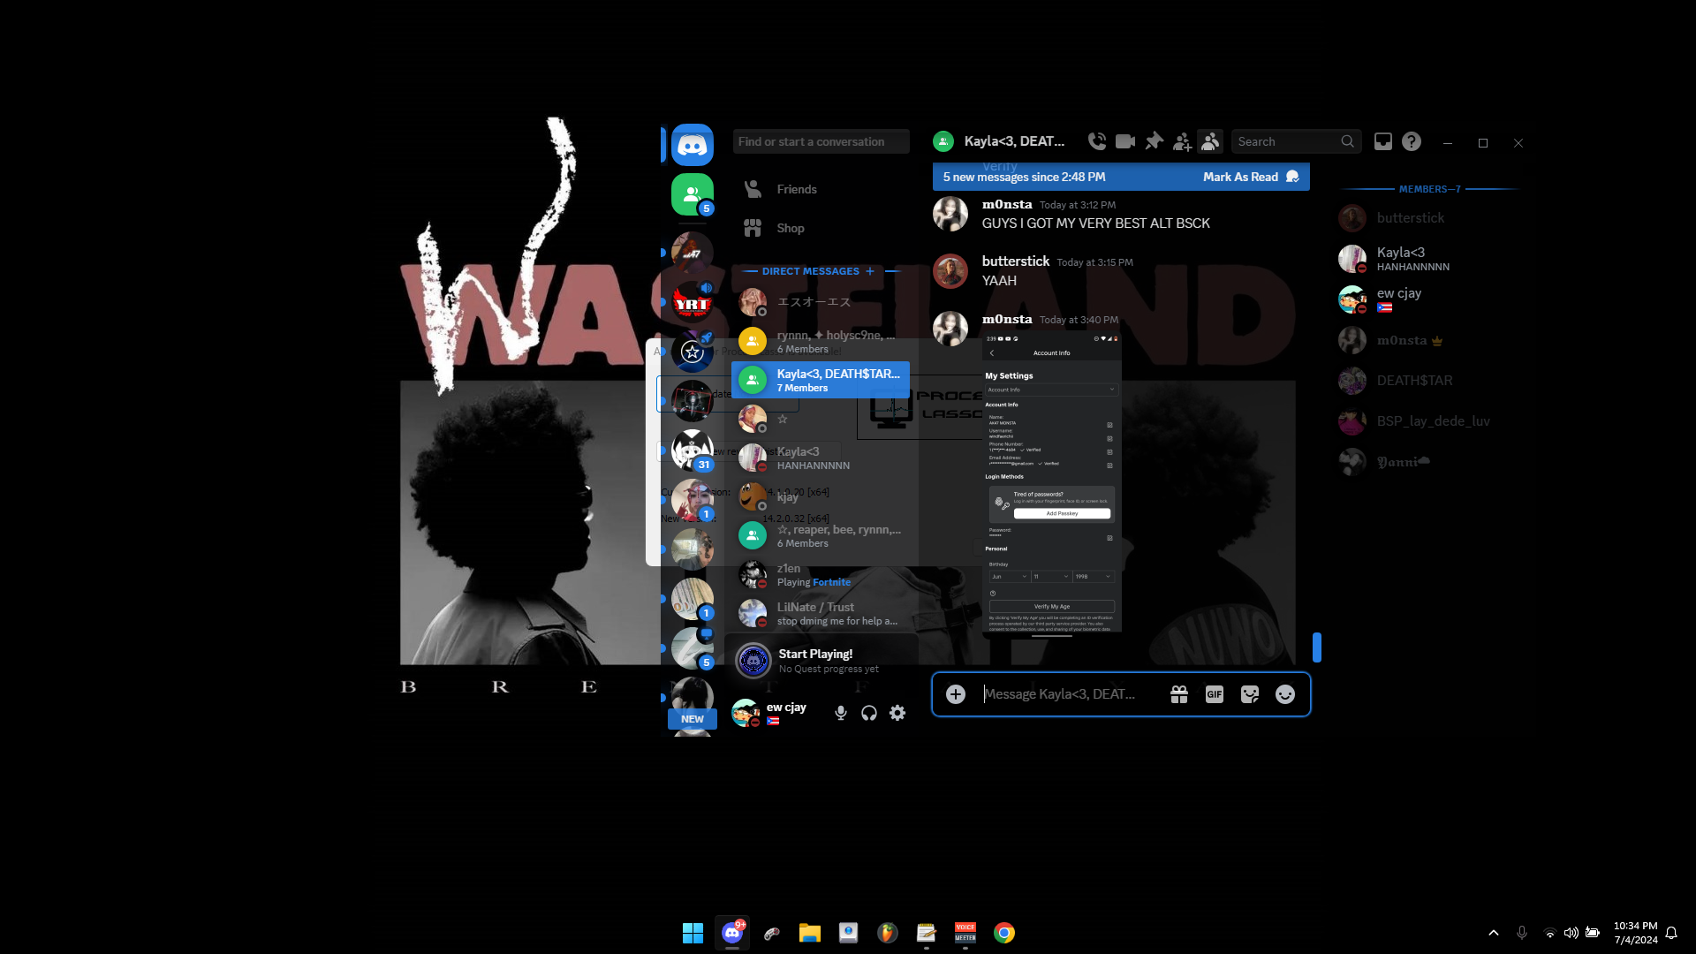Screen dimensions: 1696x954
Task: Toggle the member list panel
Action: click(x=1210, y=141)
